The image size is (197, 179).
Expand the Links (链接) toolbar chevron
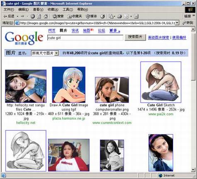(x=194, y=16)
